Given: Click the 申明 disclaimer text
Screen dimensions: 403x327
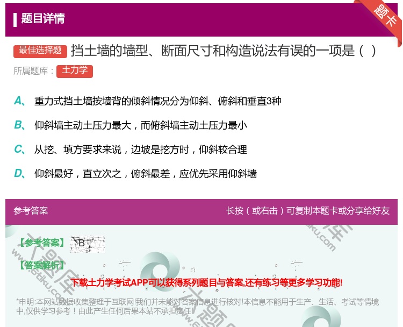Looking at the screenshot, I should click(x=197, y=307).
